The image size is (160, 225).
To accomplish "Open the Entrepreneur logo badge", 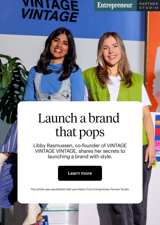I will 115,5.
